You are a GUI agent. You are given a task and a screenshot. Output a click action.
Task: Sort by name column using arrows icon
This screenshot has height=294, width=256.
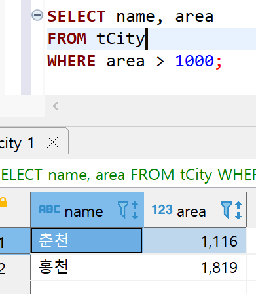tap(135, 210)
